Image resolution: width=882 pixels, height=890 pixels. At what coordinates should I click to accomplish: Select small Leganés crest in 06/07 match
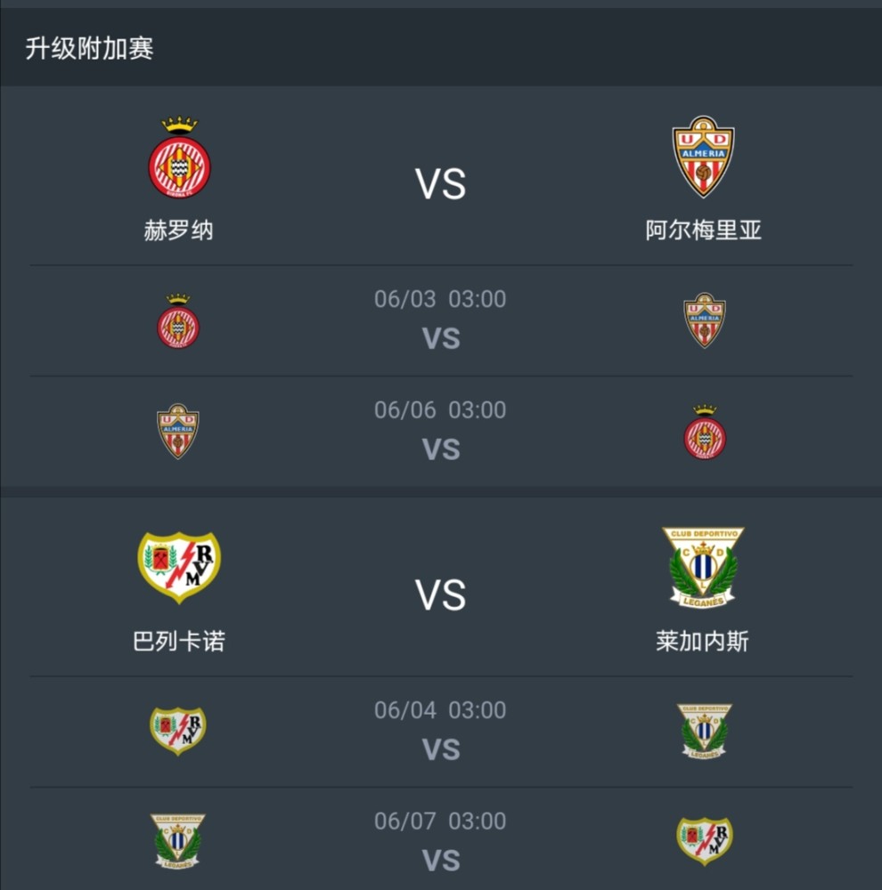[x=178, y=841]
